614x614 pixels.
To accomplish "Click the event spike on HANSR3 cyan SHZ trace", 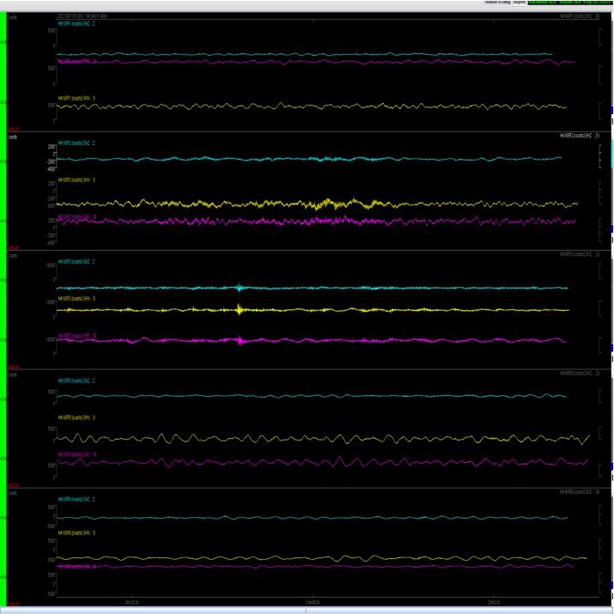I will pos(239,288).
